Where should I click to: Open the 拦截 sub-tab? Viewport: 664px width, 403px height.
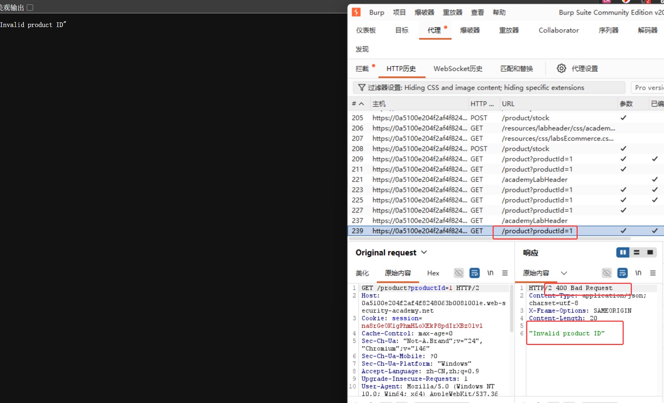pyautogui.click(x=362, y=68)
